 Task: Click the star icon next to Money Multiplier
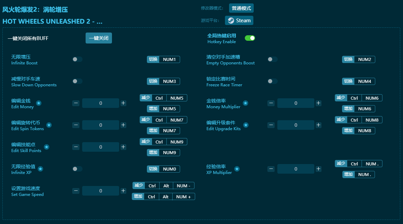click(x=245, y=103)
